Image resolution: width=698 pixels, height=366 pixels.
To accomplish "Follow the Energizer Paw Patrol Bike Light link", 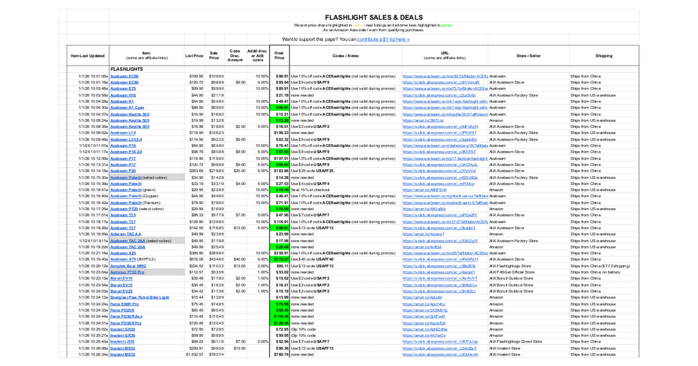I will coord(140,297).
